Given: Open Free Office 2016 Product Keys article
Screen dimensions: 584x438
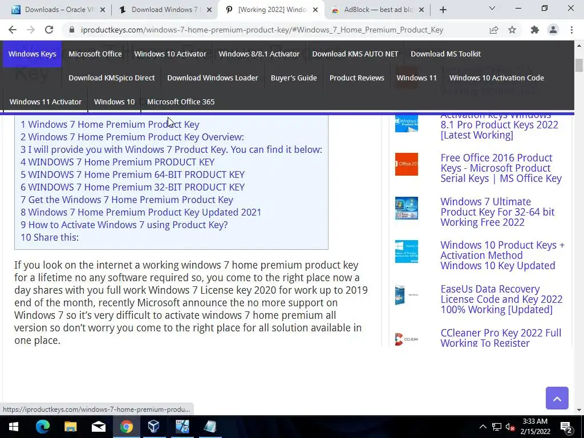Looking at the screenshot, I should click(501, 168).
